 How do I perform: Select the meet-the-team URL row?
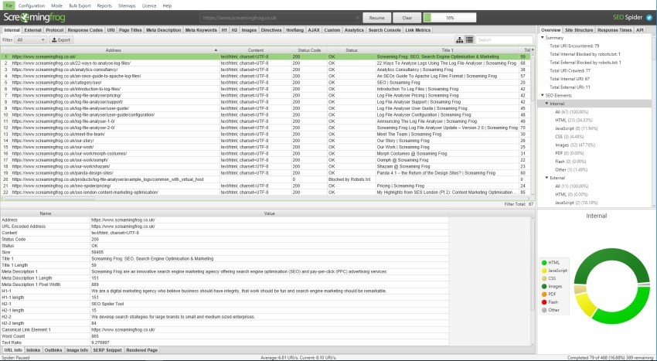pyautogui.click(x=266, y=135)
